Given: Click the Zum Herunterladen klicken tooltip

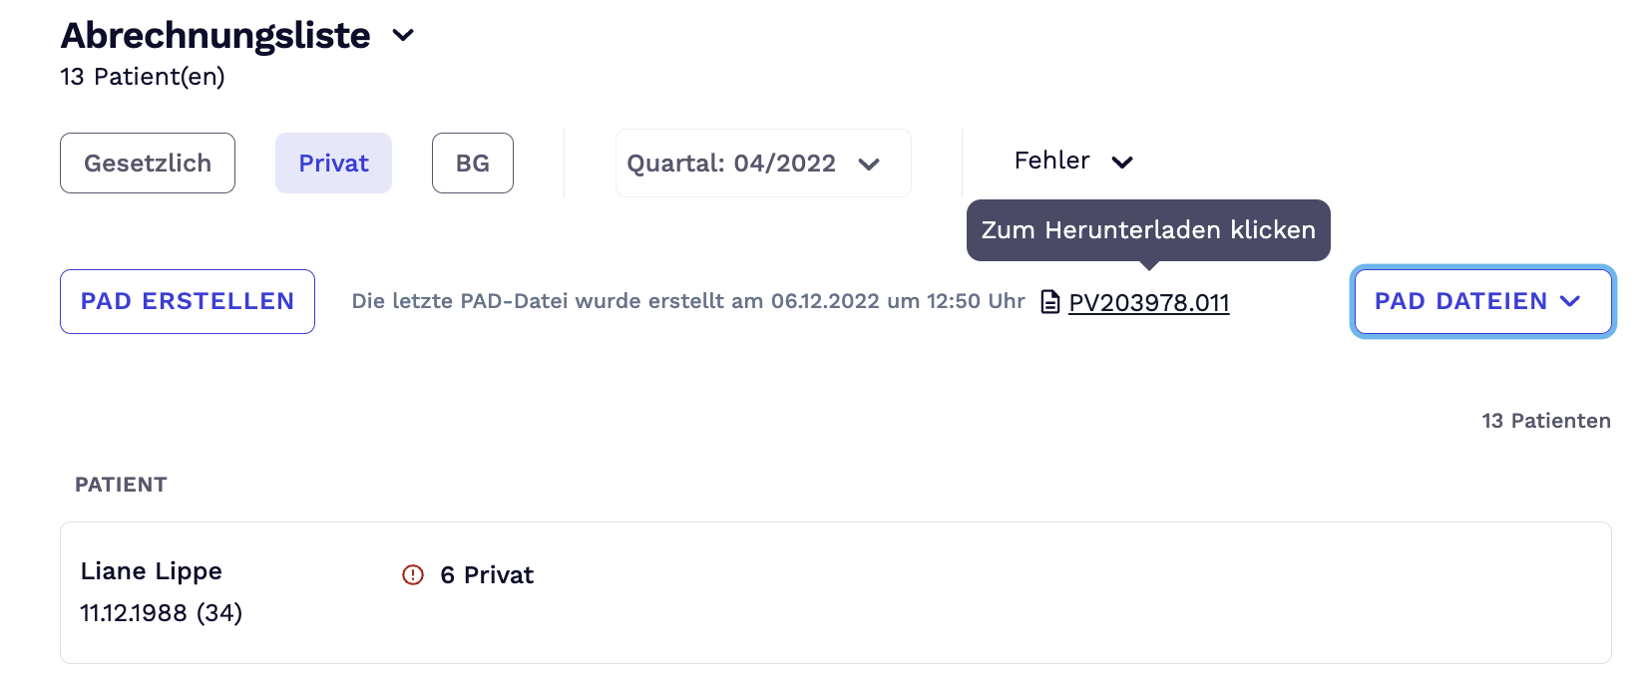Looking at the screenshot, I should coord(1147,230).
